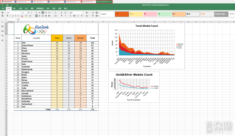235x136 pixels.
Task: Click the Increase Decimal icon
Action: [82, 16]
